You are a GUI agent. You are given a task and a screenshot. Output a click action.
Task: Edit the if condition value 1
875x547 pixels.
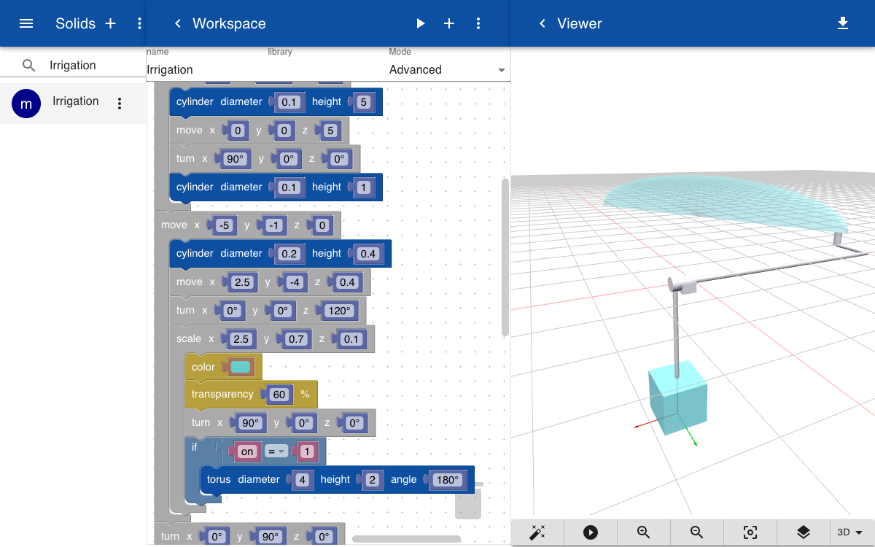pos(307,452)
